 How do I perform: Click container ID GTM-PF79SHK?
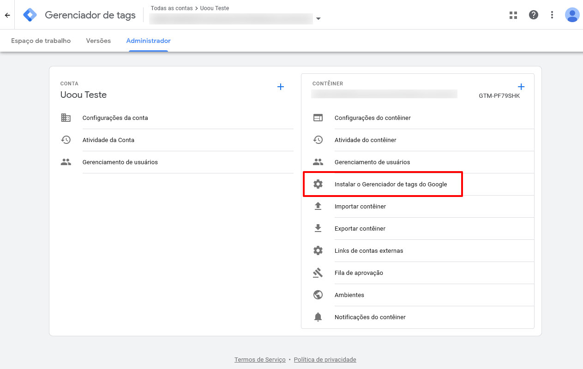499,96
